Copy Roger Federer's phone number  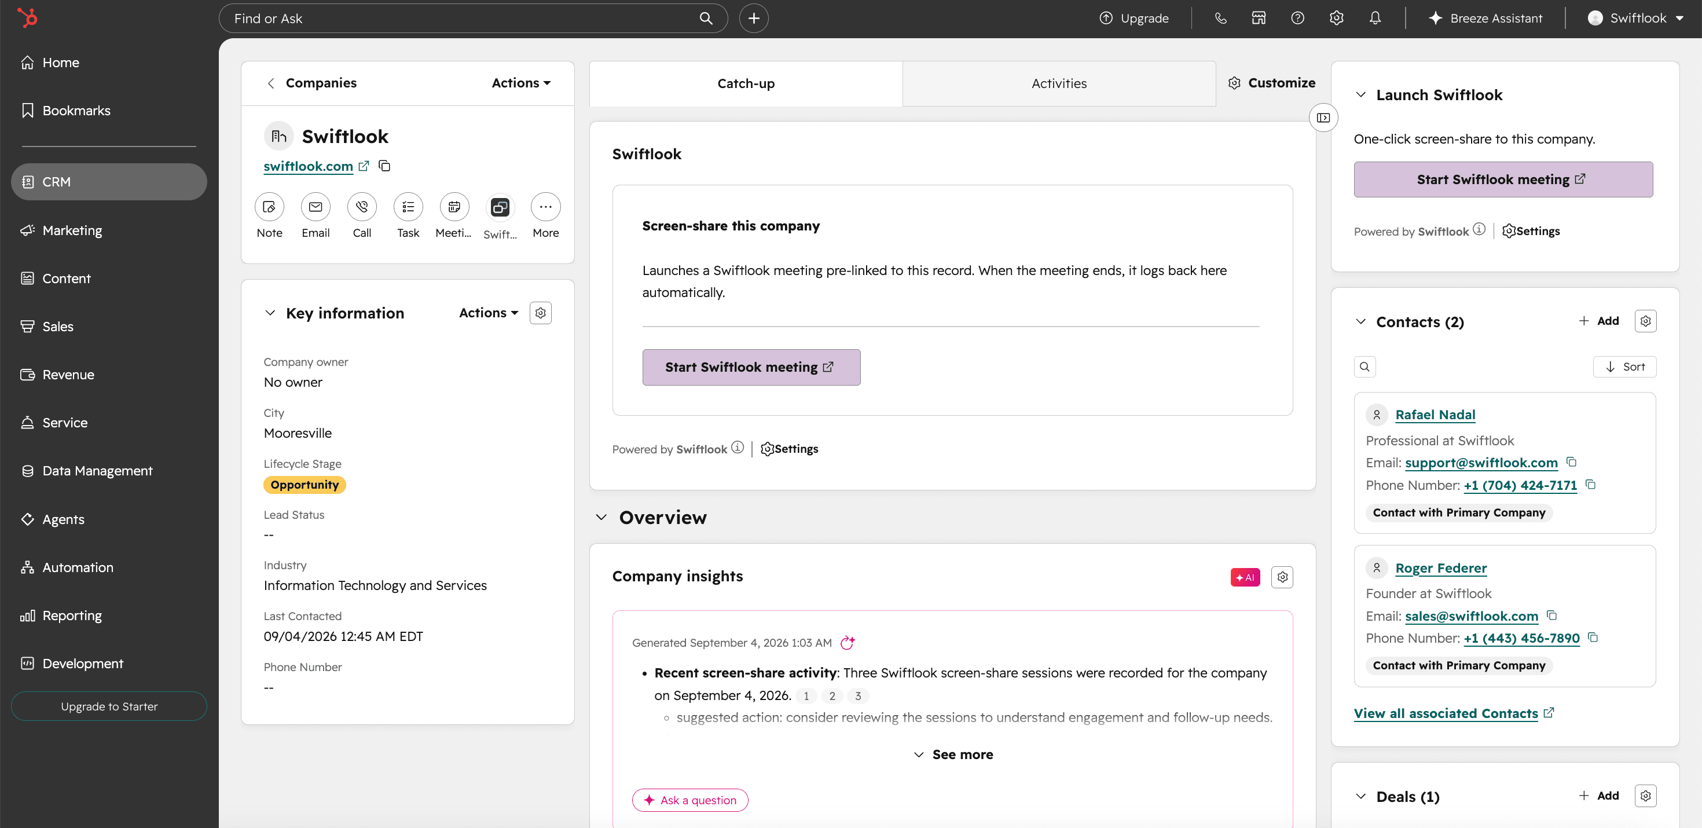(1593, 638)
